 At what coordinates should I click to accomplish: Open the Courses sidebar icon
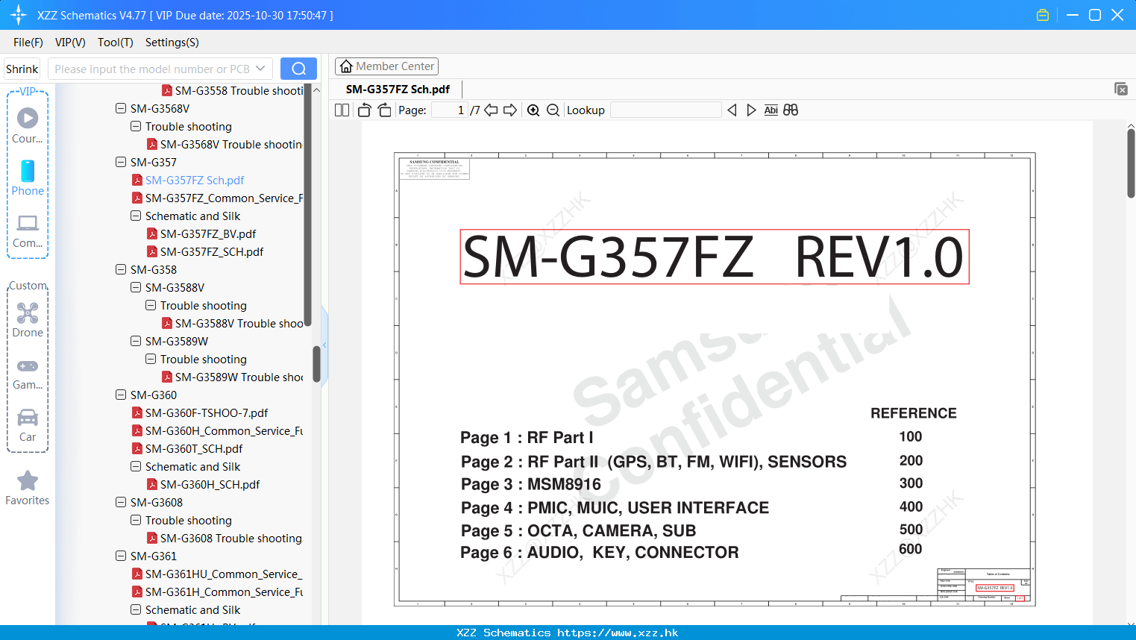[x=28, y=125]
